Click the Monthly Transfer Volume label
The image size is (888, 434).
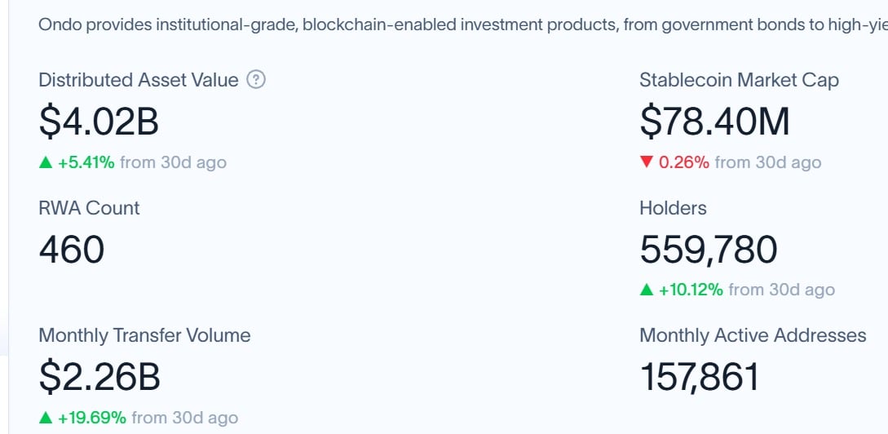point(144,335)
